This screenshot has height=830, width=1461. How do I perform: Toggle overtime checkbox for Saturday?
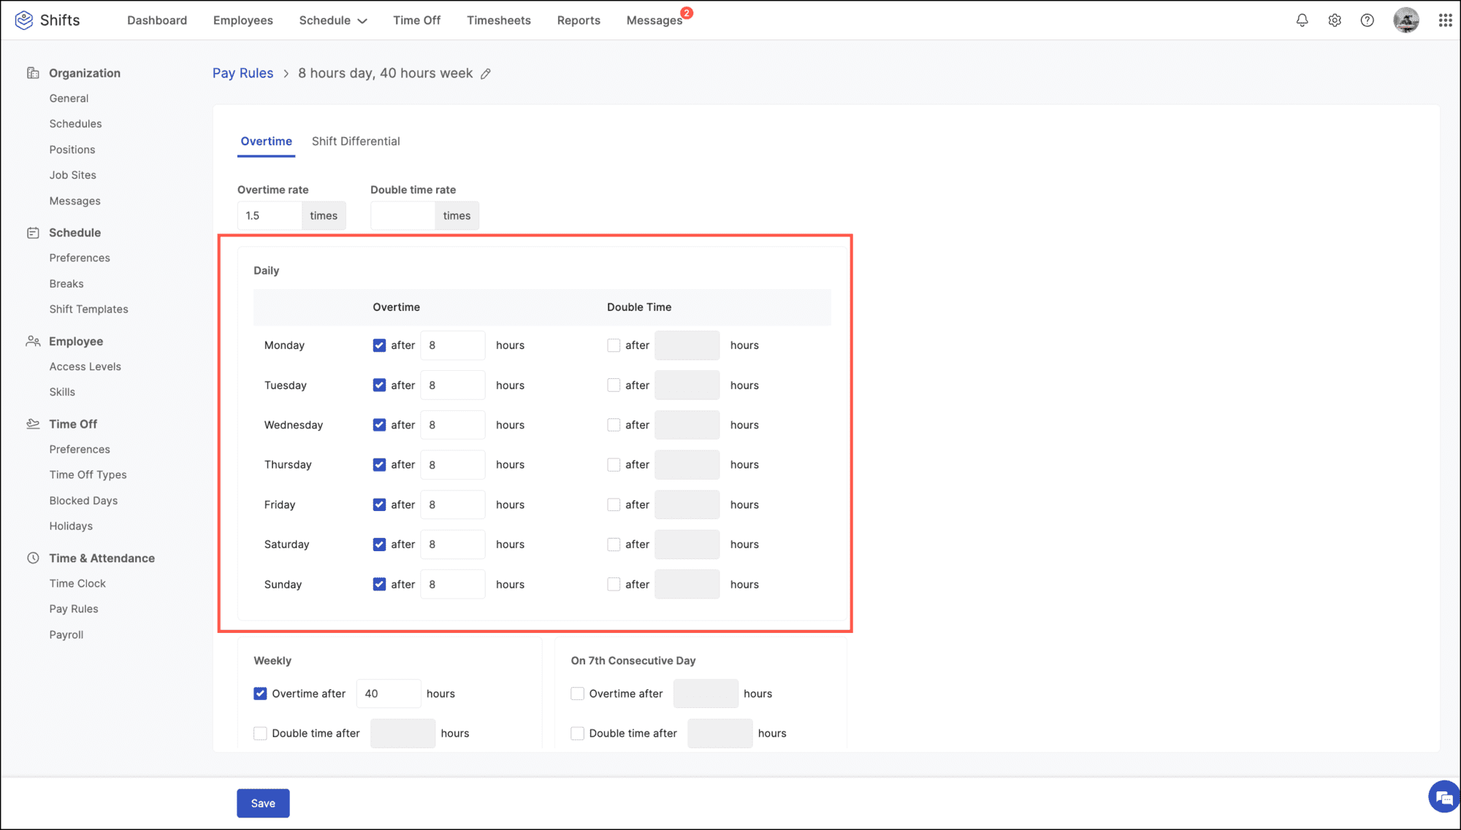coord(379,545)
